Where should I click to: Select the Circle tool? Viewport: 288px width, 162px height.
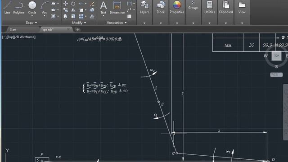(32, 7)
